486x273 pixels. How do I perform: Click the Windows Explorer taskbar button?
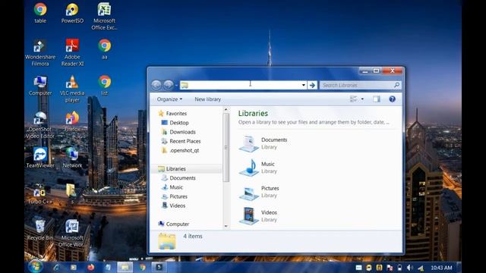(x=125, y=267)
